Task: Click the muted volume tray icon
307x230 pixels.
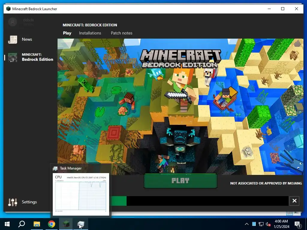Action: 268,224
